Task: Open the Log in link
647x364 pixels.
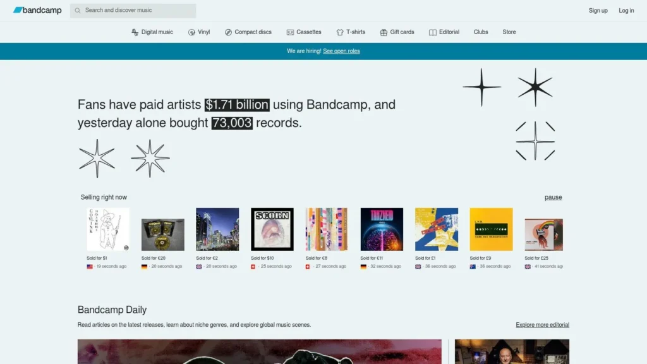Action: [x=626, y=11]
